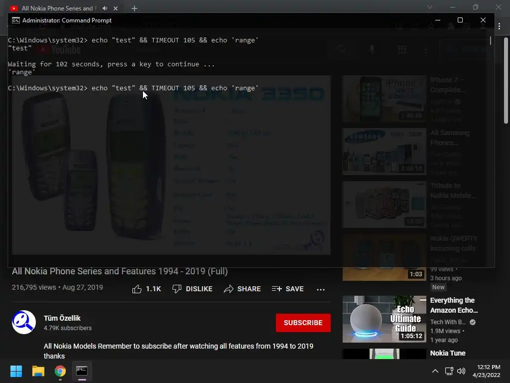Click the thumbs-up like icon showing 1.1K
510x383 pixels.
(x=137, y=289)
